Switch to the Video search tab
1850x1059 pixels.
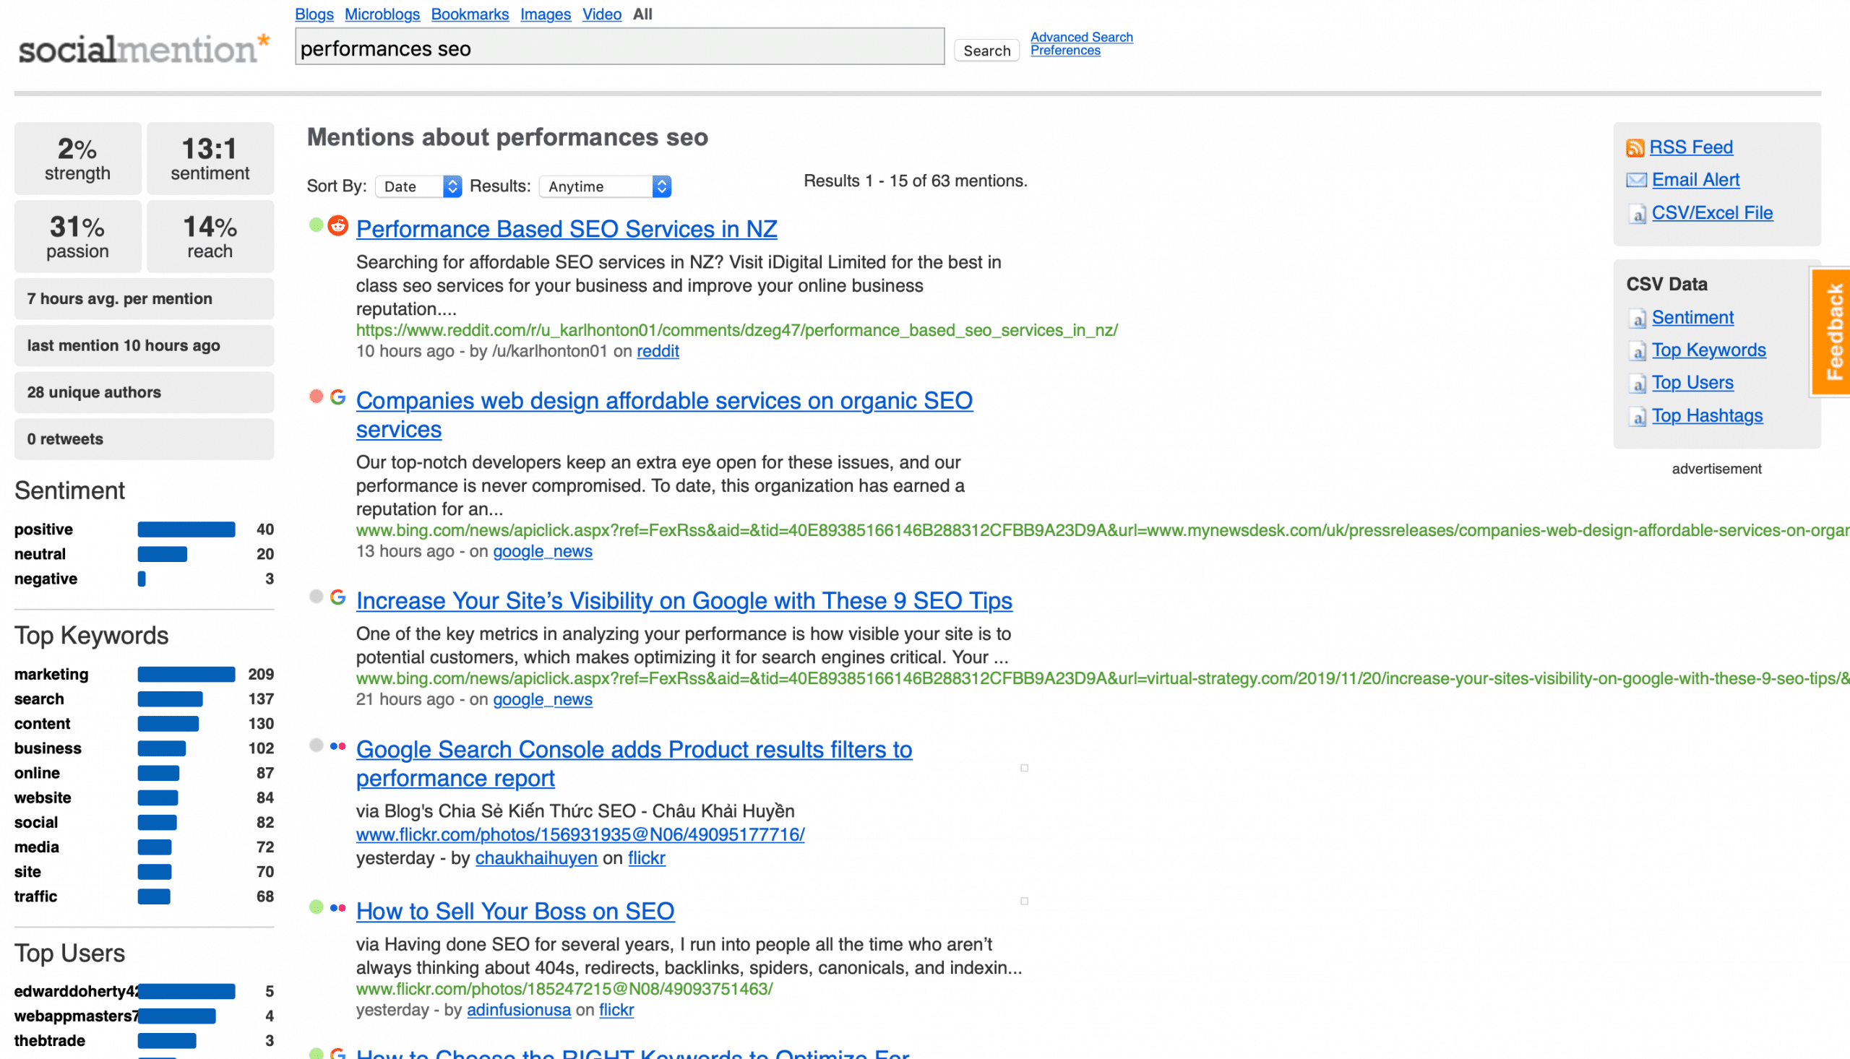[602, 14]
